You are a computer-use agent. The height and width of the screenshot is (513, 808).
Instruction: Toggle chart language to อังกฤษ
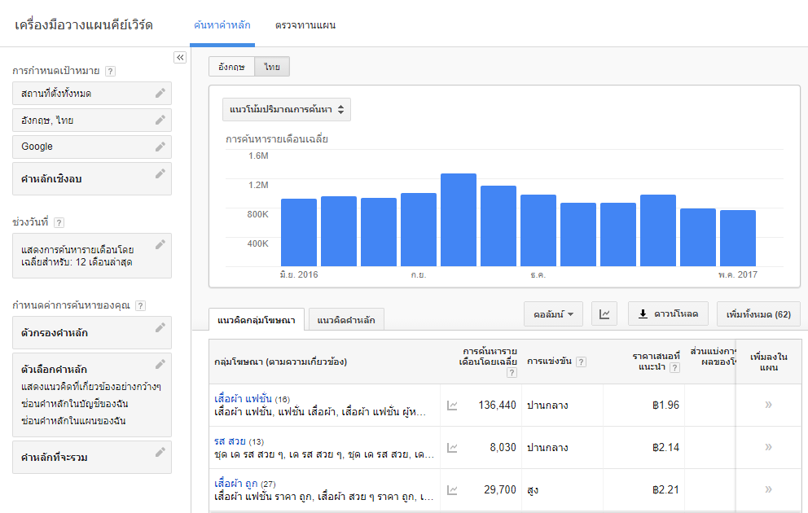pyautogui.click(x=231, y=67)
